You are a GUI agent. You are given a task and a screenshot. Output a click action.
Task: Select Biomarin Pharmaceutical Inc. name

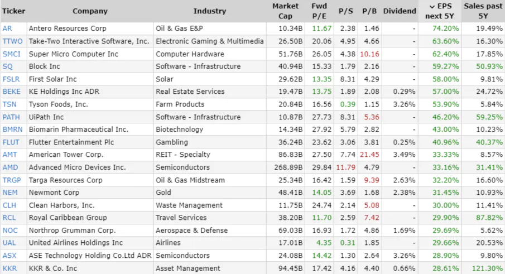79,129
